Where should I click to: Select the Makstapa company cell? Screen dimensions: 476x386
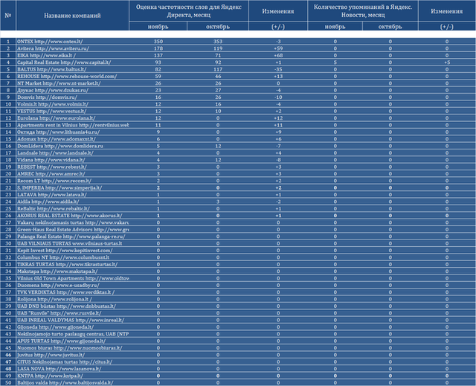(x=72, y=271)
